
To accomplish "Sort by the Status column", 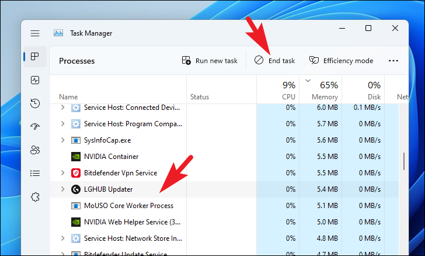I will pos(200,97).
